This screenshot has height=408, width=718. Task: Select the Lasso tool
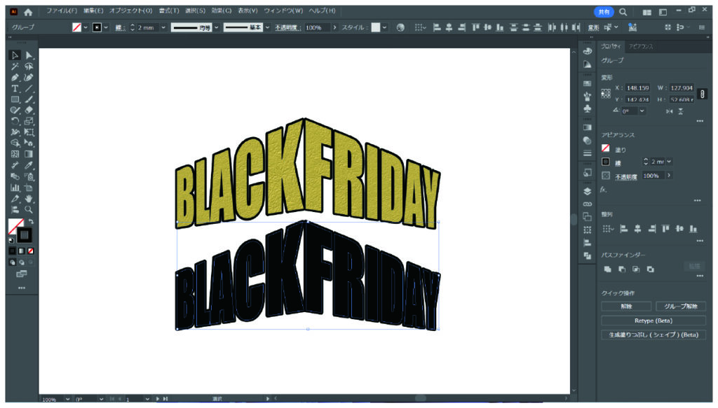click(29, 66)
